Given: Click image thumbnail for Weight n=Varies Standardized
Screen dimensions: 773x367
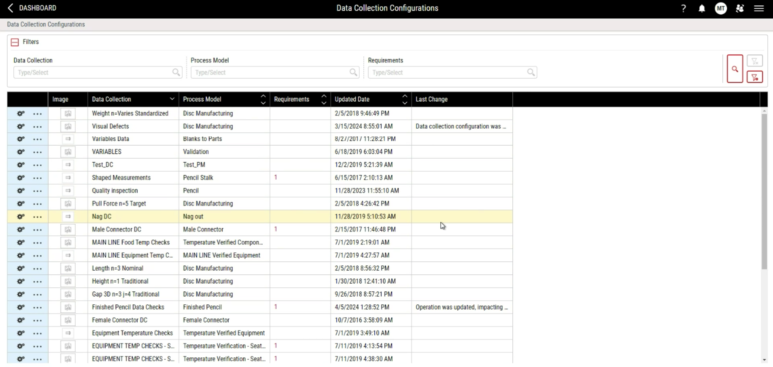Looking at the screenshot, I should (68, 113).
